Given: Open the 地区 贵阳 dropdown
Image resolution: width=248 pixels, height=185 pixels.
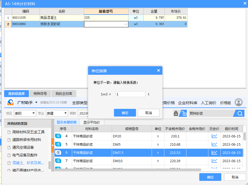Looking at the screenshot, I should 25,113.
